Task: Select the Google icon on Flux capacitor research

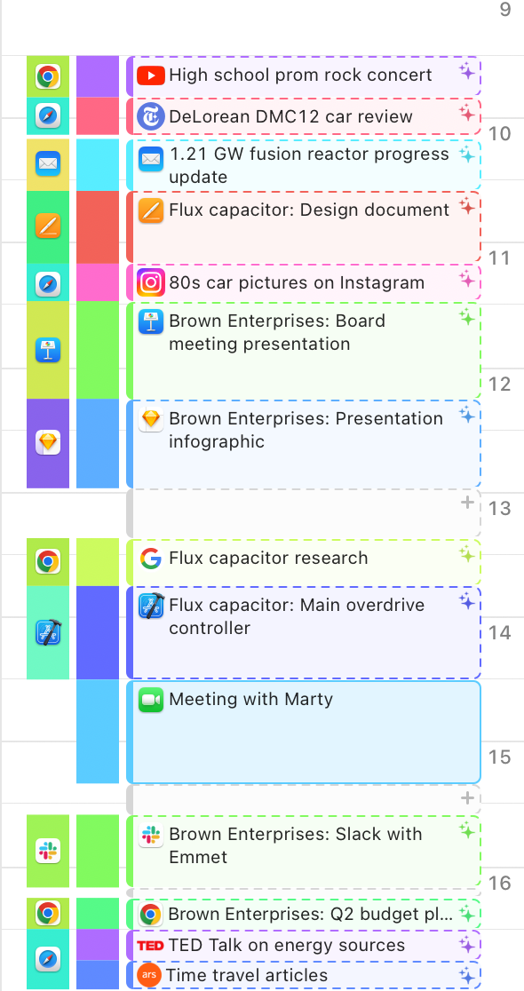Action: pos(150,559)
